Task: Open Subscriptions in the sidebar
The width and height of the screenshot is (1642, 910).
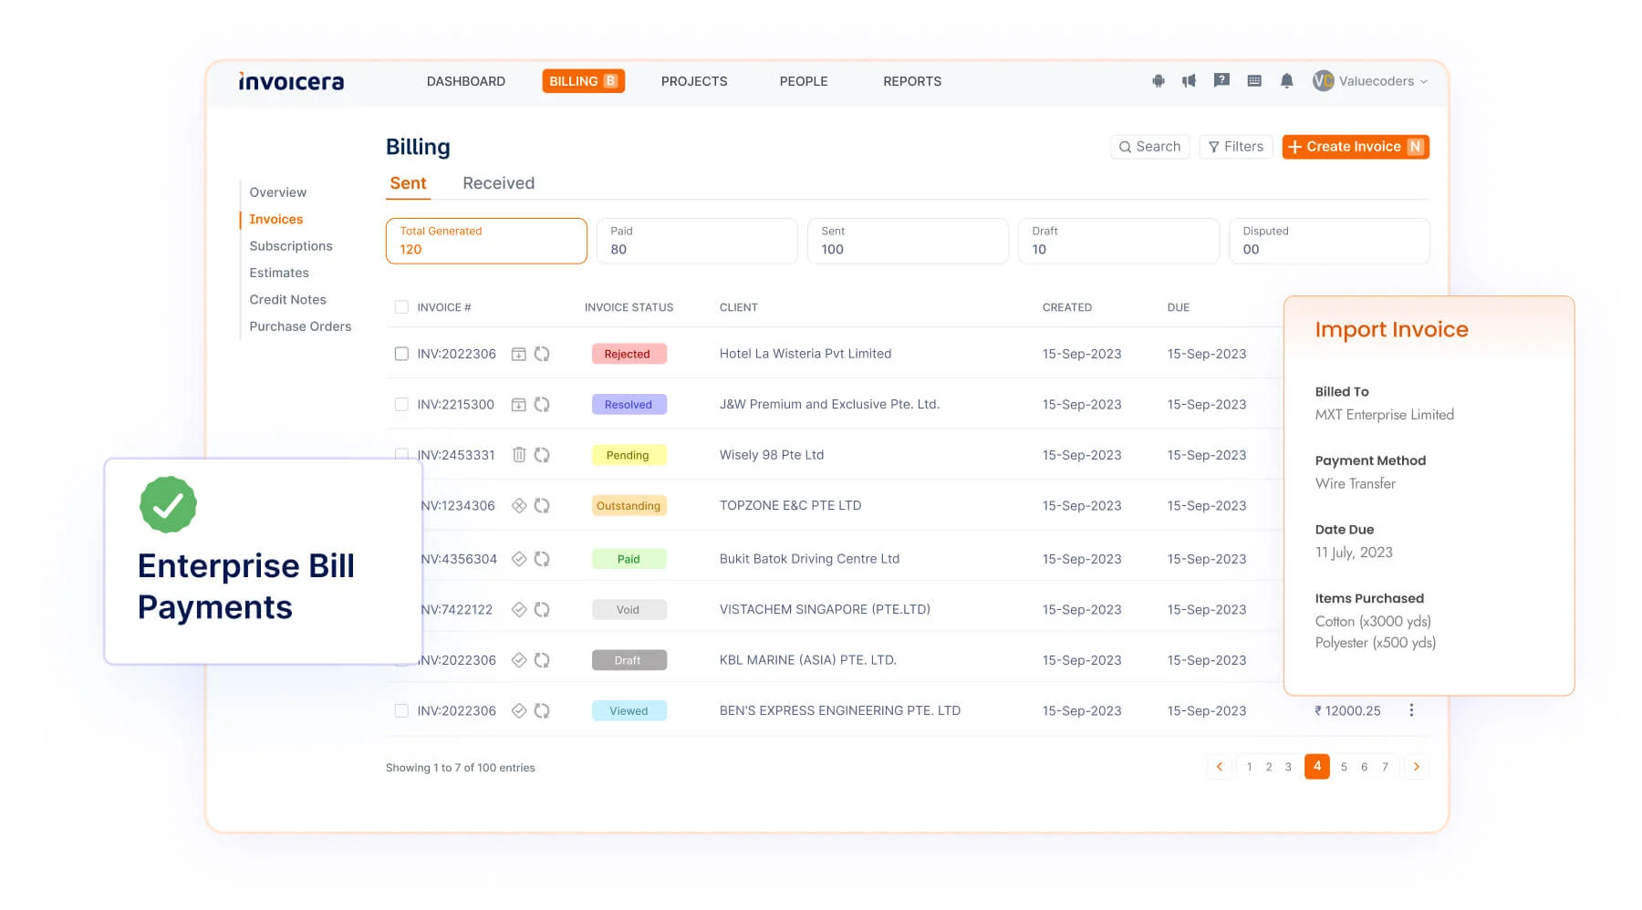Action: tap(291, 246)
